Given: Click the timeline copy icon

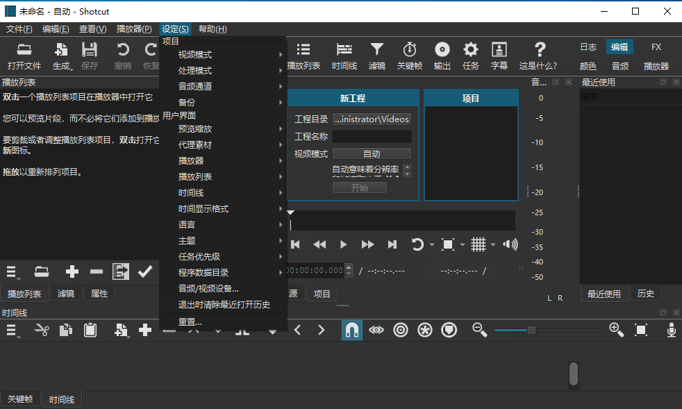Looking at the screenshot, I should [66, 331].
